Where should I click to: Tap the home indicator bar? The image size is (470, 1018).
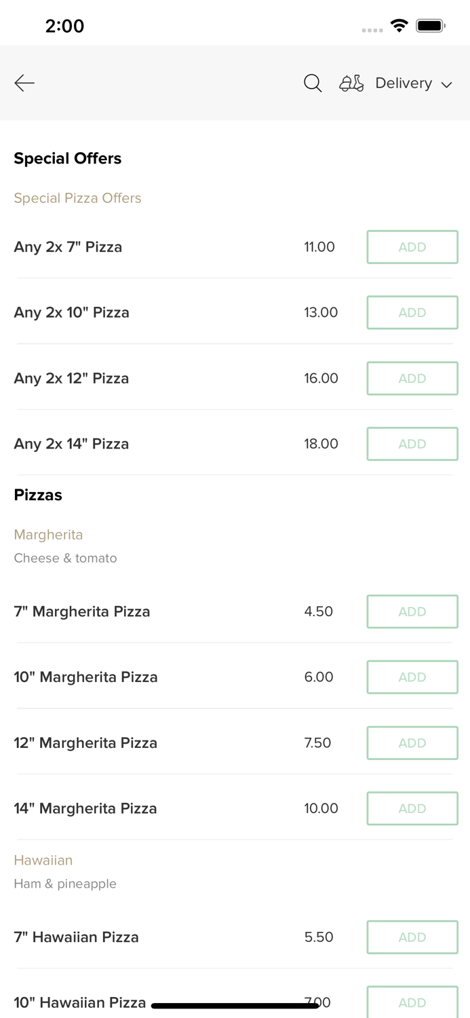click(235, 1004)
